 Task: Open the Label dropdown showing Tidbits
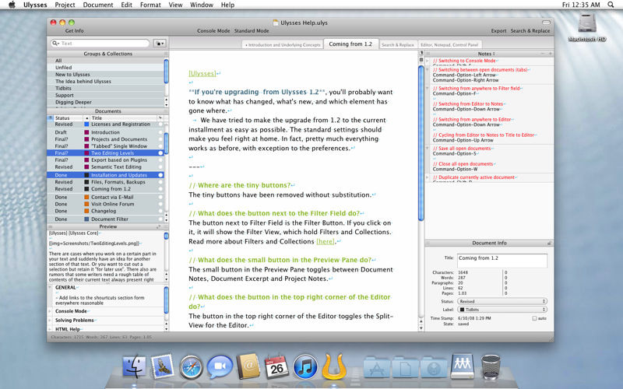(x=502, y=309)
